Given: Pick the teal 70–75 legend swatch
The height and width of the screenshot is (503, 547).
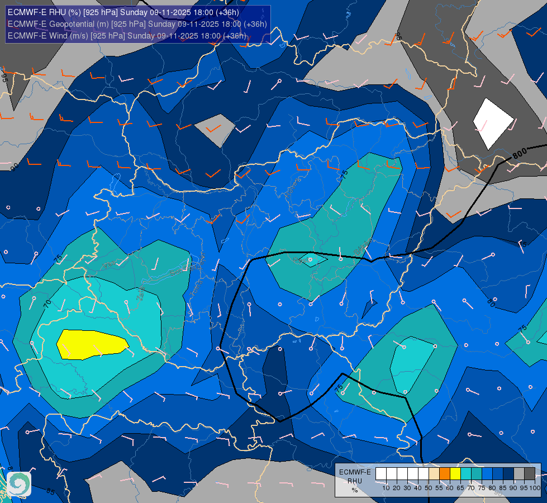Looking at the screenshot, I should (477, 474).
